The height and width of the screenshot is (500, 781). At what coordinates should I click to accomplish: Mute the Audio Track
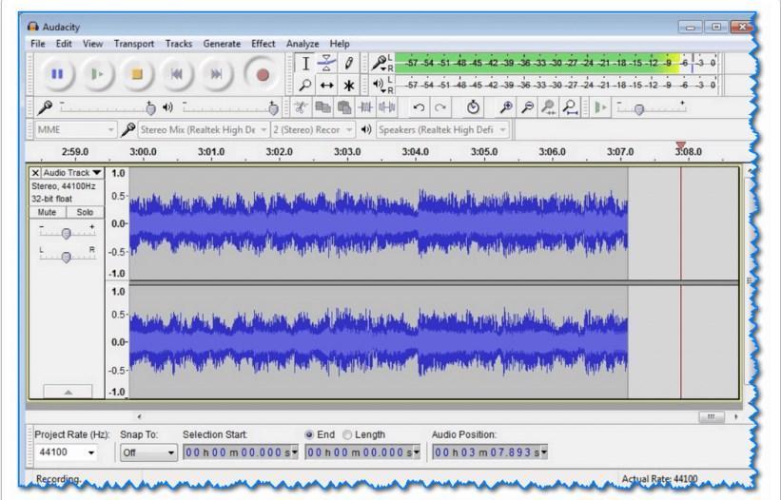click(x=47, y=212)
